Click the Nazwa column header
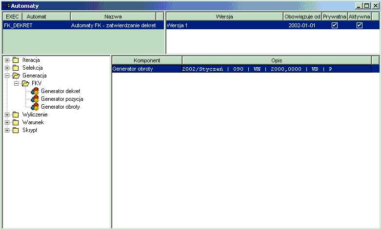 (113, 17)
